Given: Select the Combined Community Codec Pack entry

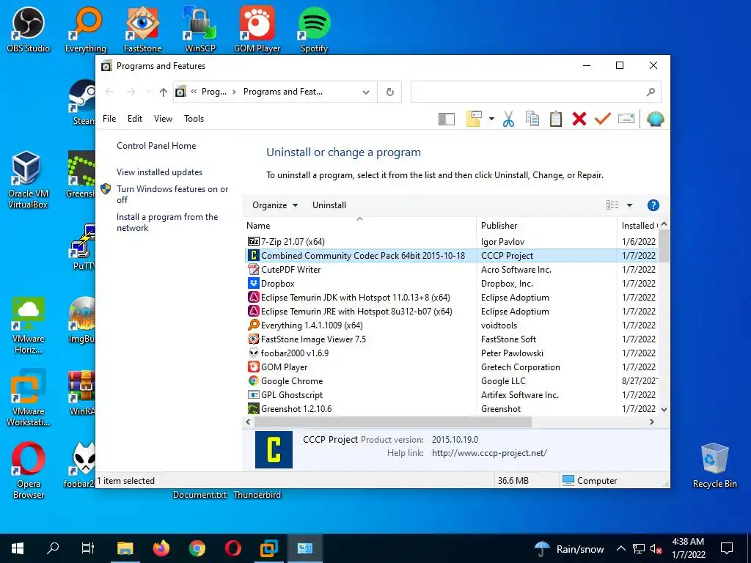Looking at the screenshot, I should click(x=451, y=256).
